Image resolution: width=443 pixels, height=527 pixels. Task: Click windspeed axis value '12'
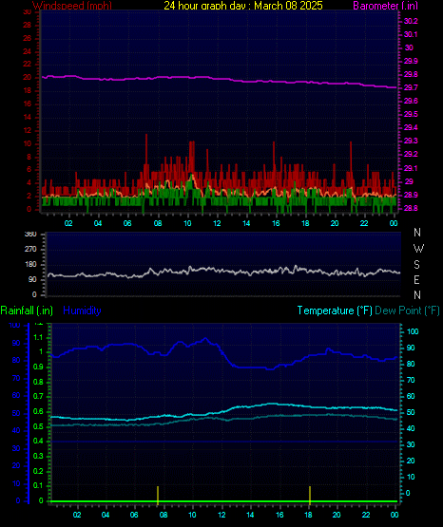click(27, 130)
